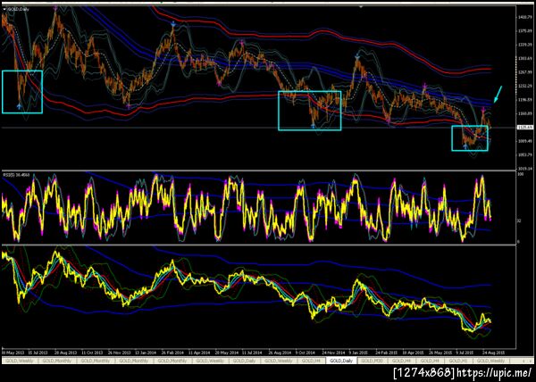Click the 24 Feb 2015 date label
536x382 pixels.
[x=386, y=352]
